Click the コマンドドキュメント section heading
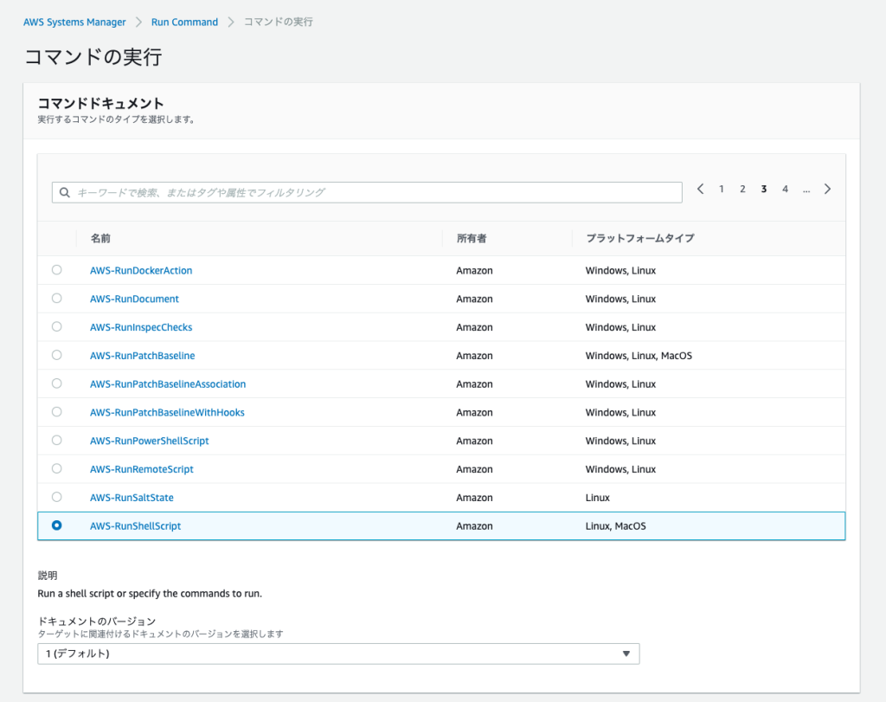The width and height of the screenshot is (886, 702). pos(100,103)
